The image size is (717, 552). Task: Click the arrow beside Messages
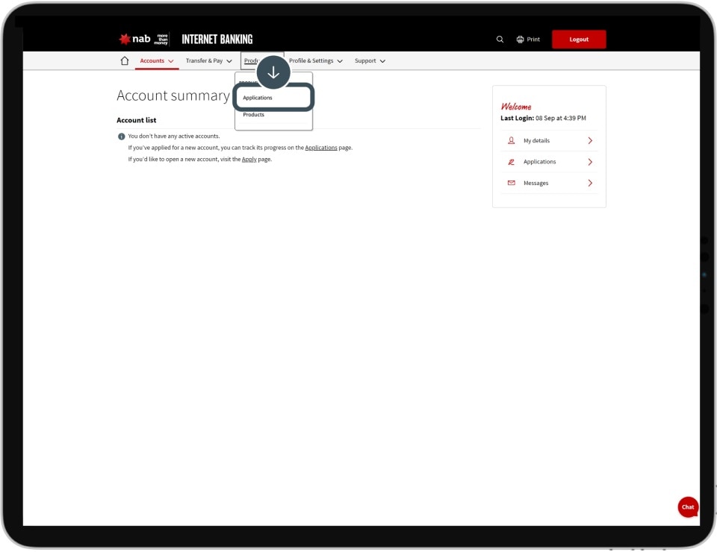590,183
